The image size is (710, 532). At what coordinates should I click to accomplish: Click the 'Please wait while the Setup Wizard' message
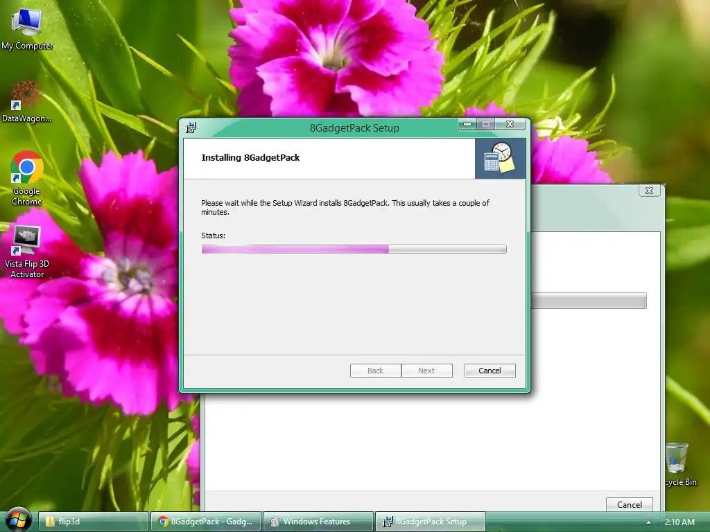[345, 207]
